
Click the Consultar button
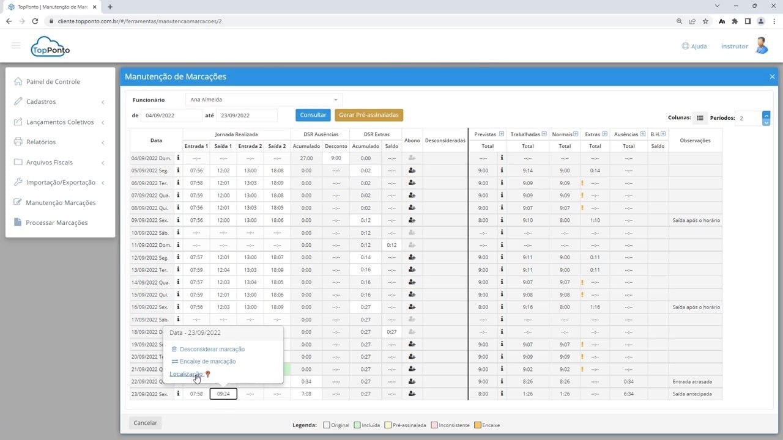313,116
